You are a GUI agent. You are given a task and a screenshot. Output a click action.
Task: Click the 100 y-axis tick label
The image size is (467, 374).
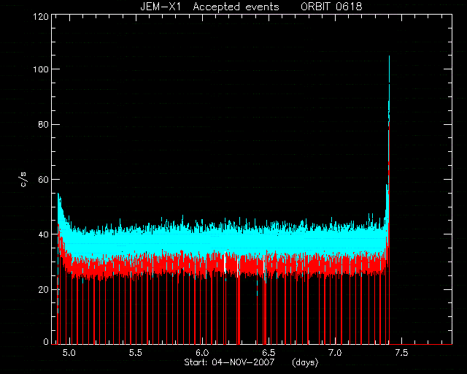[41, 69]
